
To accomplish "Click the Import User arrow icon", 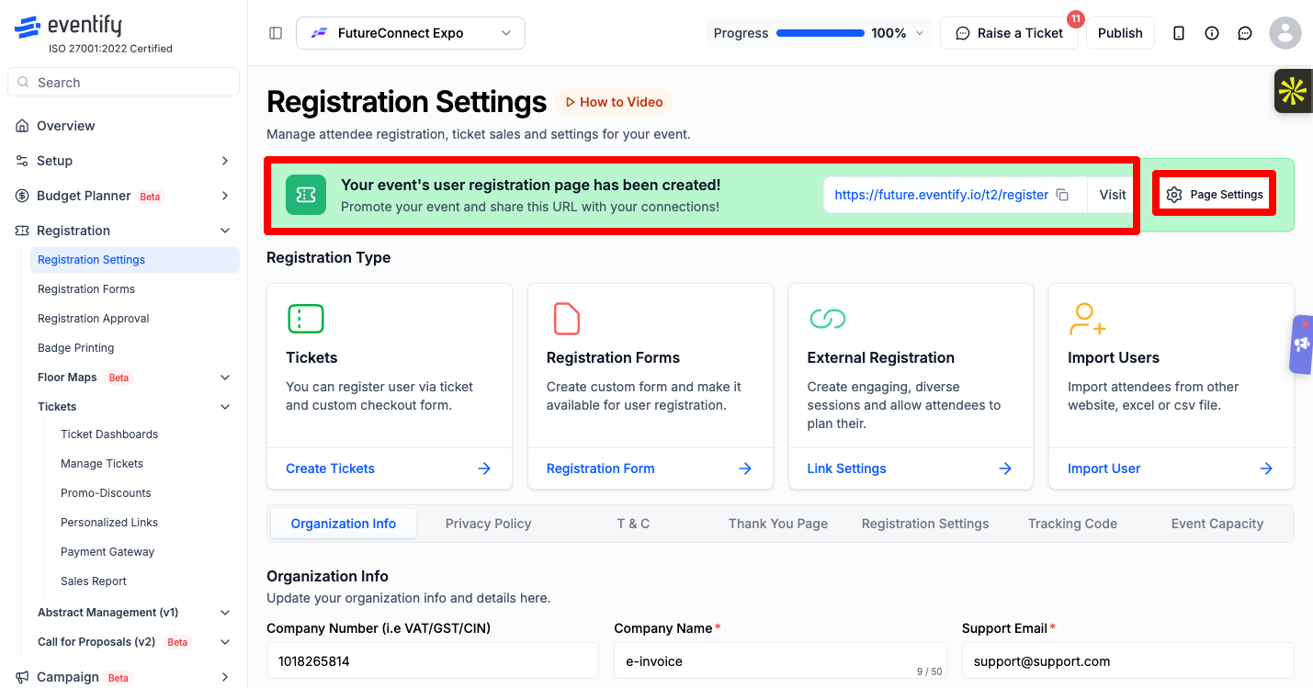I will pos(1266,468).
